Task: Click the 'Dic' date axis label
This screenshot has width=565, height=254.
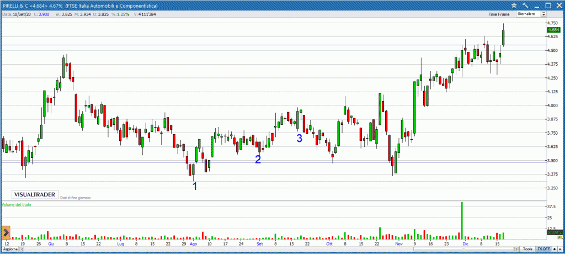Action: (x=465, y=244)
